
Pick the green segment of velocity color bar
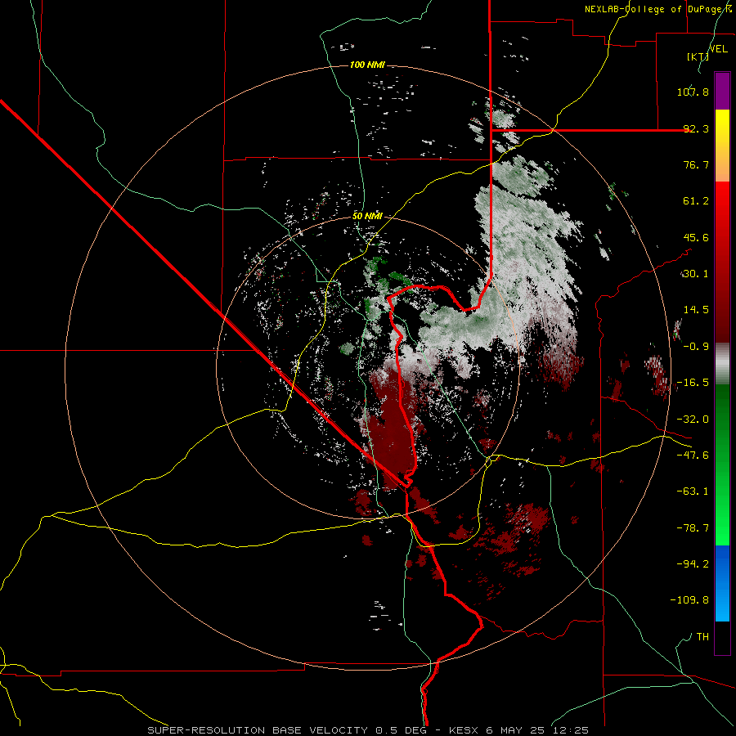(x=722, y=464)
